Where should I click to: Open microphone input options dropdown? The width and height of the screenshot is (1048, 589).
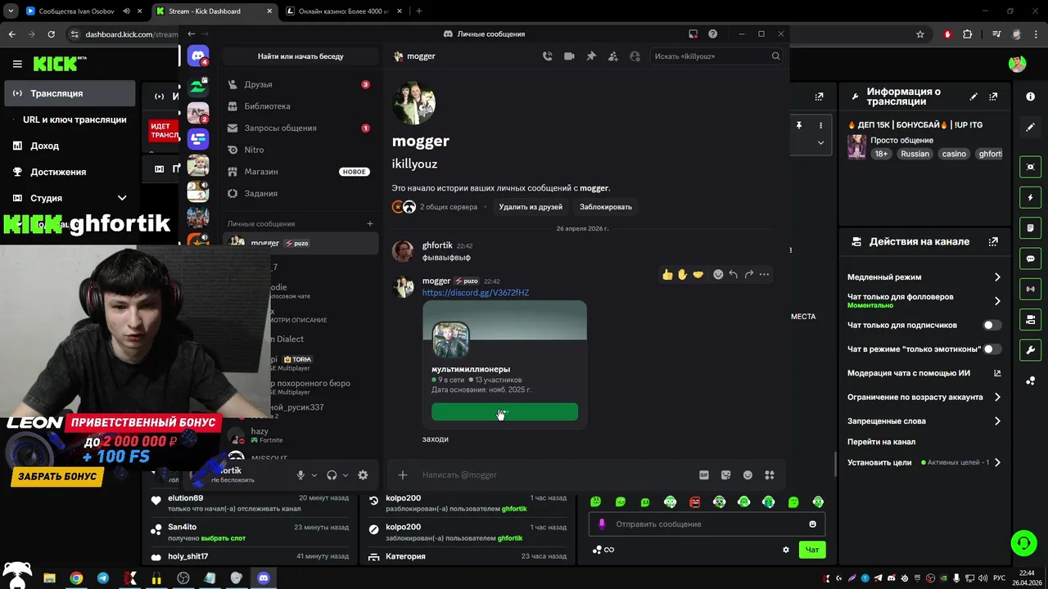[314, 475]
